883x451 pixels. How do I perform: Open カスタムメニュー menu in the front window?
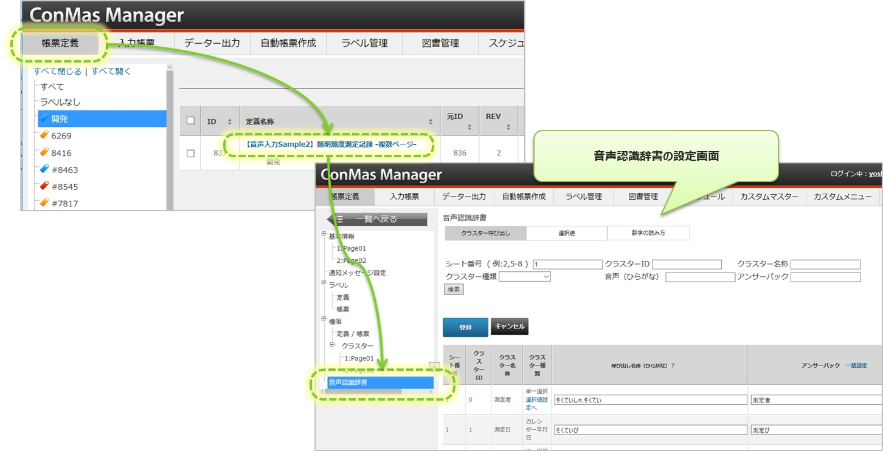click(x=843, y=197)
